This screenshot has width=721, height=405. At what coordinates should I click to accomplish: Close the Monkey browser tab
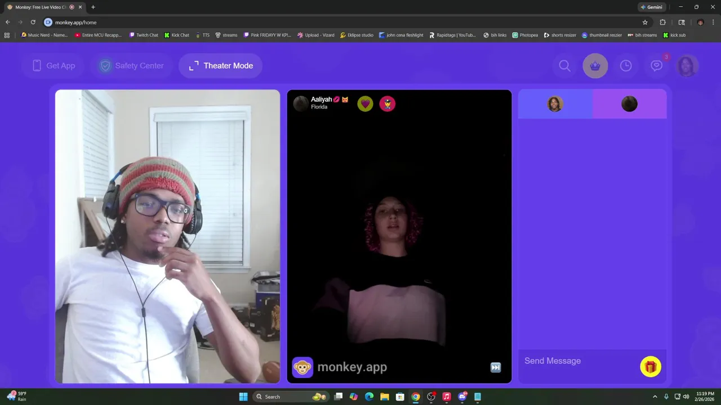point(80,7)
